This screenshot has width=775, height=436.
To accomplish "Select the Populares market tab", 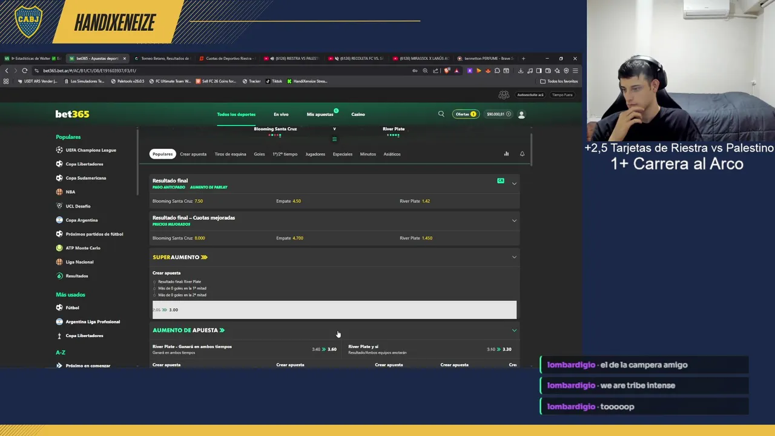I will pos(162,154).
